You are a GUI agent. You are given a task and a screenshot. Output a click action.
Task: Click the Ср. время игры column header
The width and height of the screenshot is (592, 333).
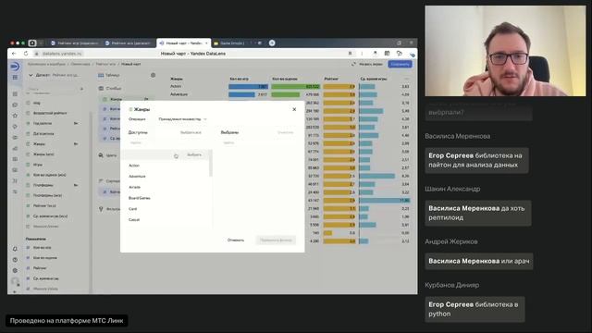click(x=374, y=79)
